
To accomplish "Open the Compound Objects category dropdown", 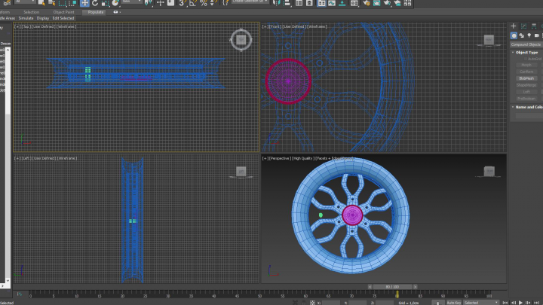I will pos(526,44).
